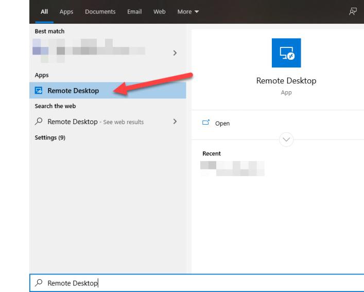Expand more actions with the round chevron
The height and width of the screenshot is (292, 364).
click(286, 140)
